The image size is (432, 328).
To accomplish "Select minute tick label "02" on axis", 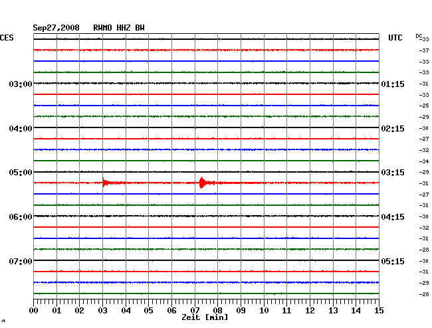I will [79, 310].
